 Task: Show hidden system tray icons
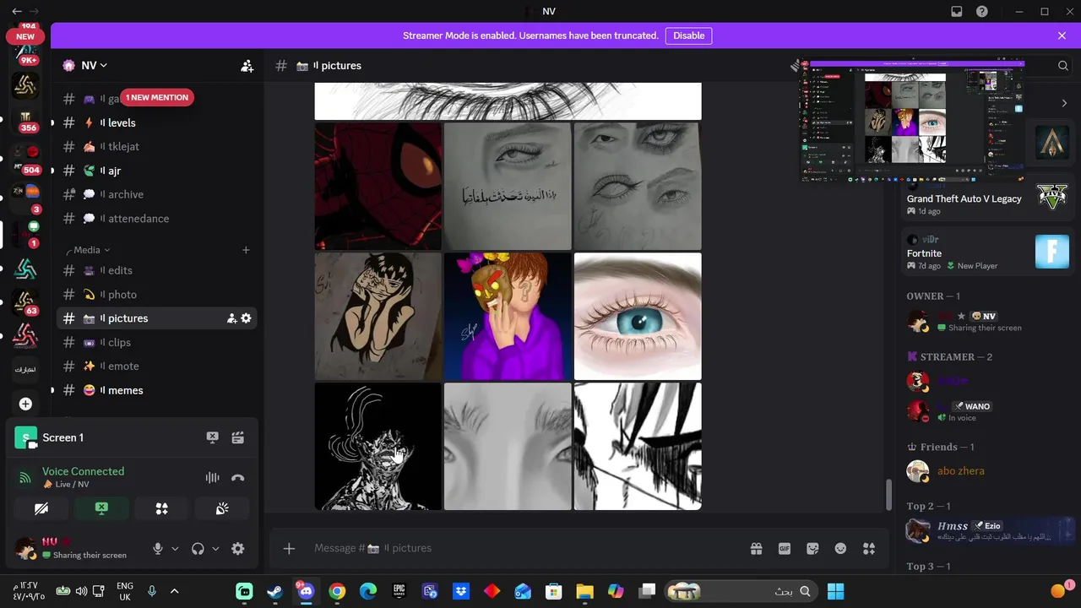click(x=174, y=591)
